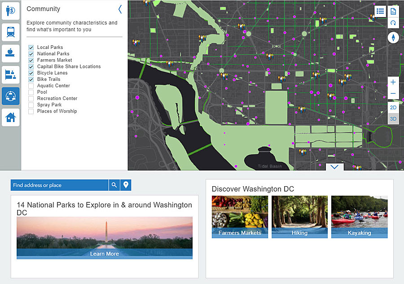
Task: Zoom in with the plus button
Action: tap(393, 82)
